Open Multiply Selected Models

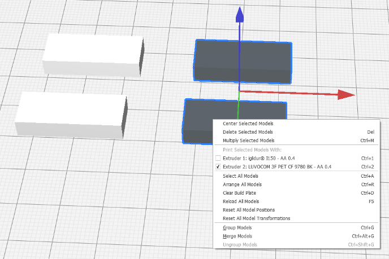point(249,140)
